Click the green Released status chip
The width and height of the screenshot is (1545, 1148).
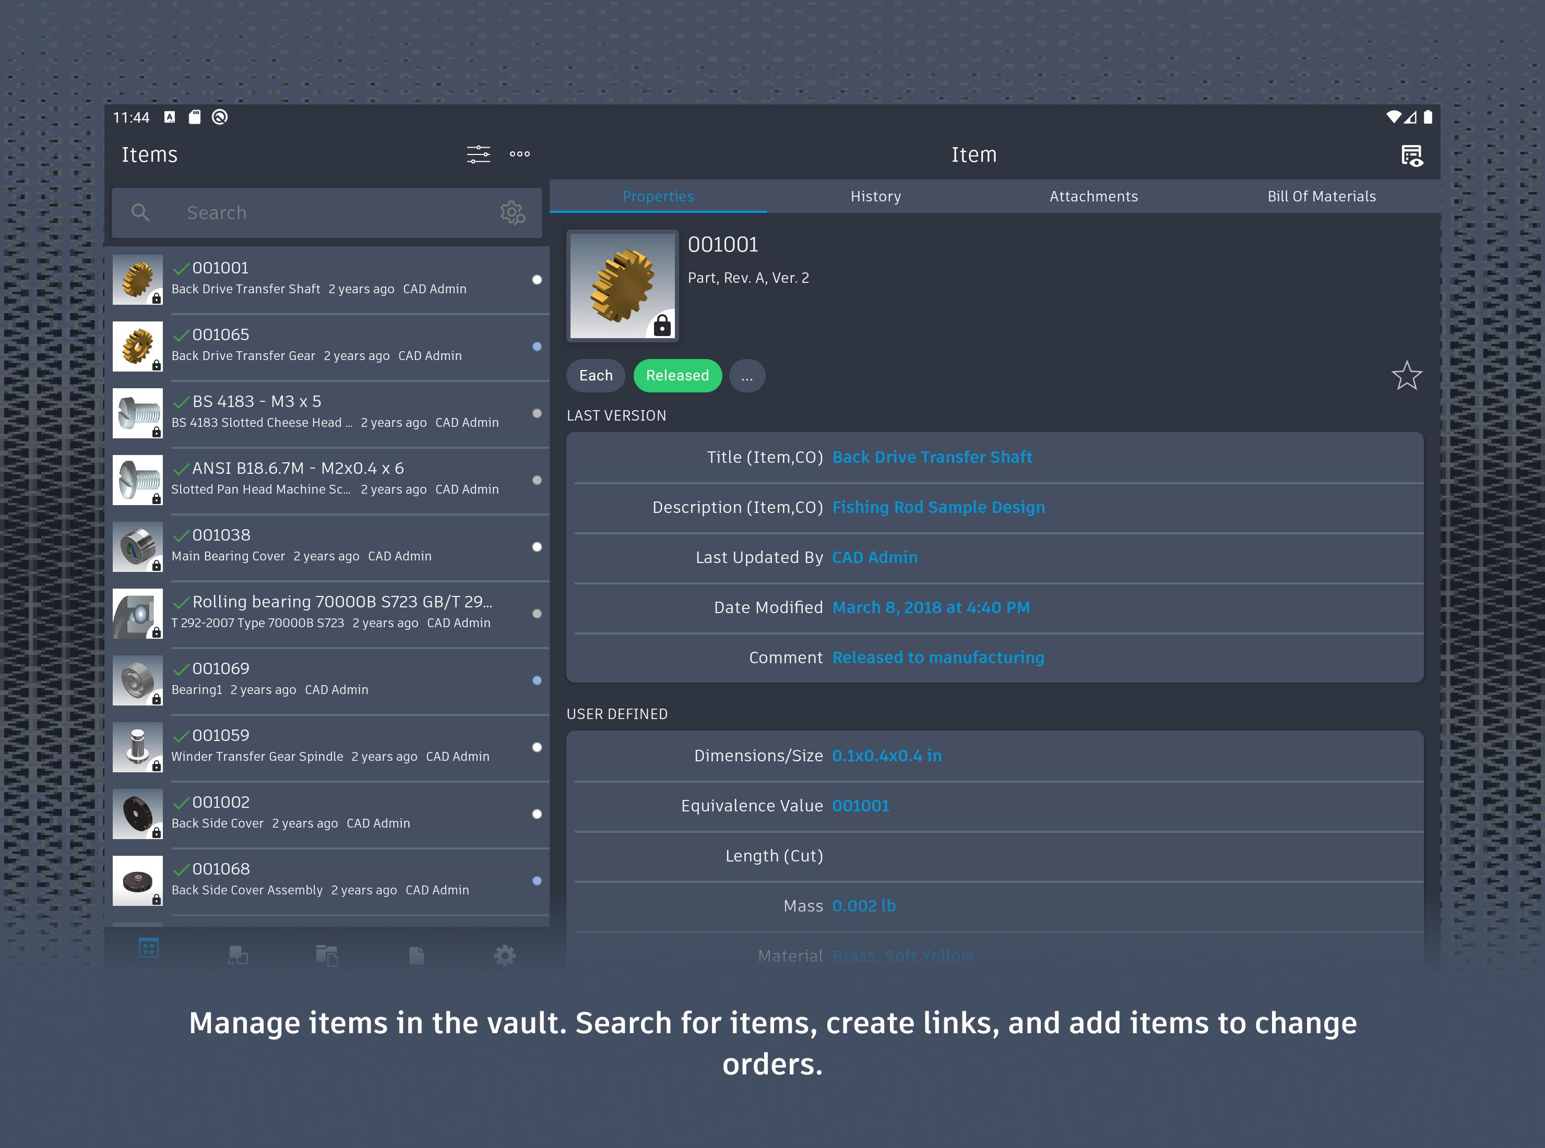pos(678,376)
